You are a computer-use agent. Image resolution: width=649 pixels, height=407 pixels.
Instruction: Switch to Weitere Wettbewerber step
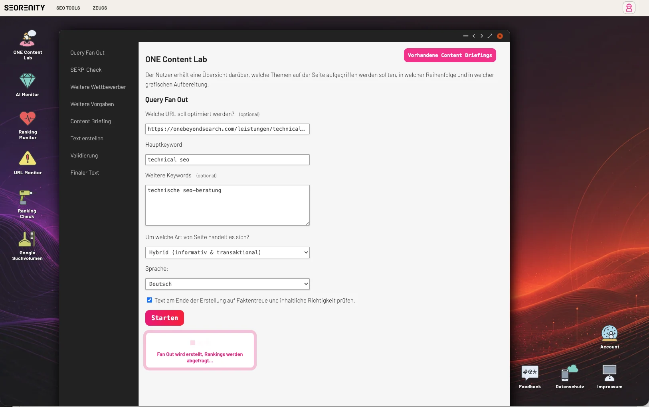[98, 87]
